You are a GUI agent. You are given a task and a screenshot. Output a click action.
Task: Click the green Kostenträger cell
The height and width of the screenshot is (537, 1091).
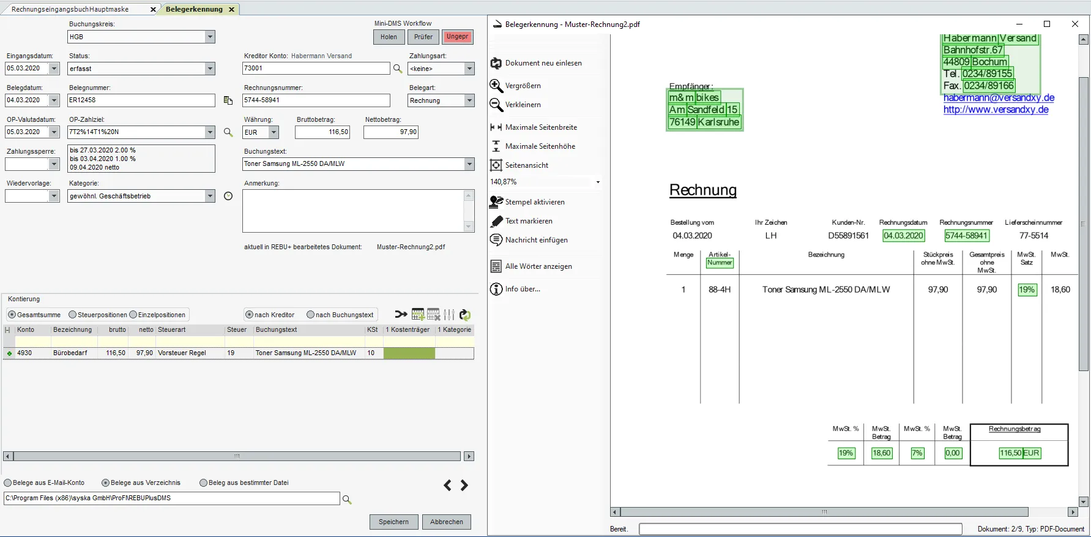409,353
